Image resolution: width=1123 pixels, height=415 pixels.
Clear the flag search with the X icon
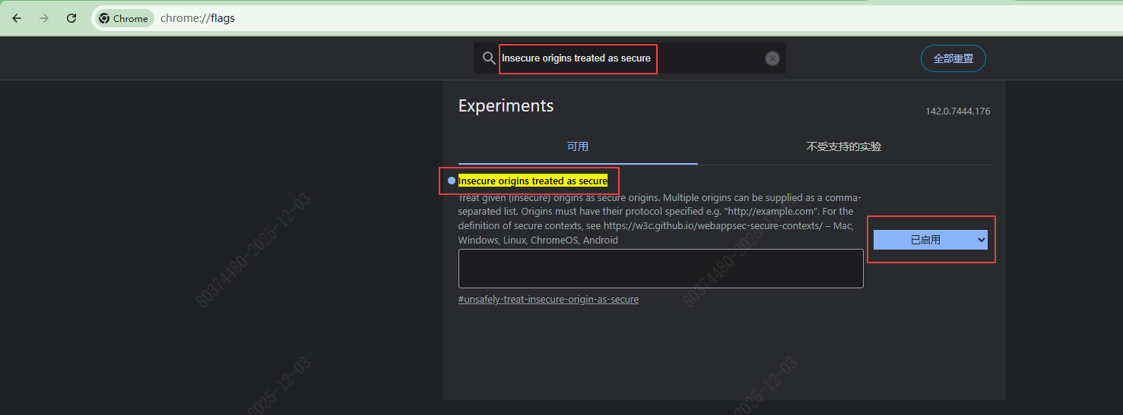tap(772, 58)
